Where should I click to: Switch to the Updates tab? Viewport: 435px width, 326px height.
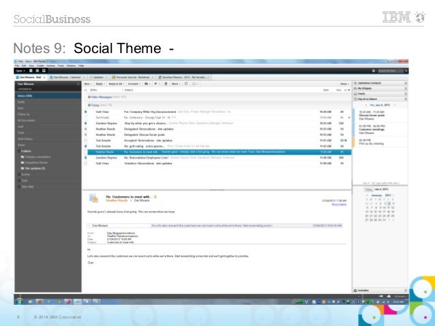[x=98, y=78]
